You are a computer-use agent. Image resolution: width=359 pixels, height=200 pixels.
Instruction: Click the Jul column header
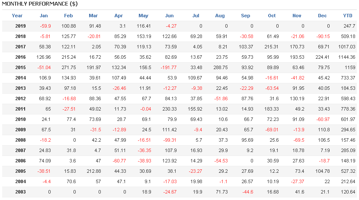pyautogui.click(x=196, y=16)
